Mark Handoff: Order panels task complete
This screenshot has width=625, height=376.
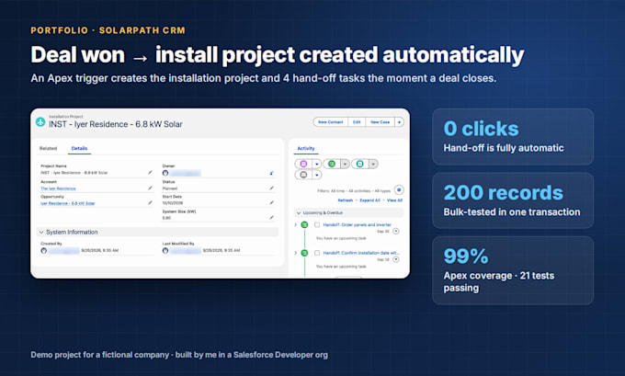[317, 225]
